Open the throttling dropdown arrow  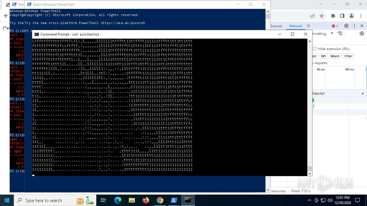click(332, 33)
